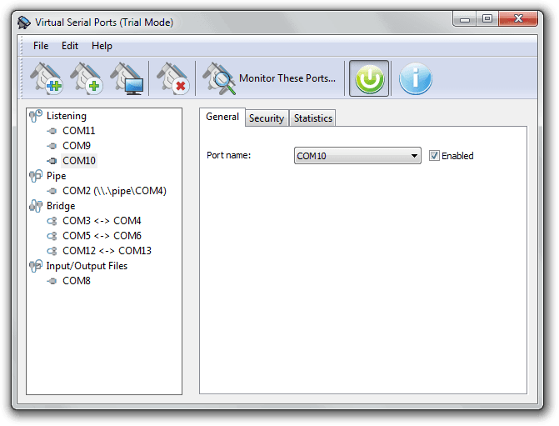
Task: Click the application icon in title bar
Action: 24,23
